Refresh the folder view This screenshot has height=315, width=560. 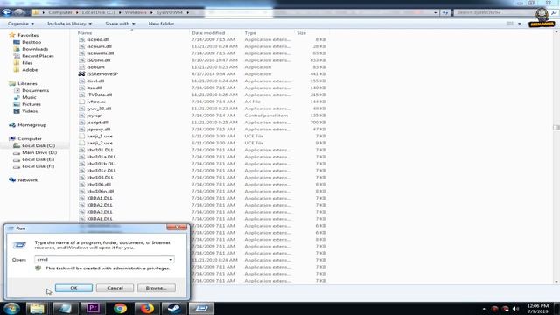tap(445, 12)
